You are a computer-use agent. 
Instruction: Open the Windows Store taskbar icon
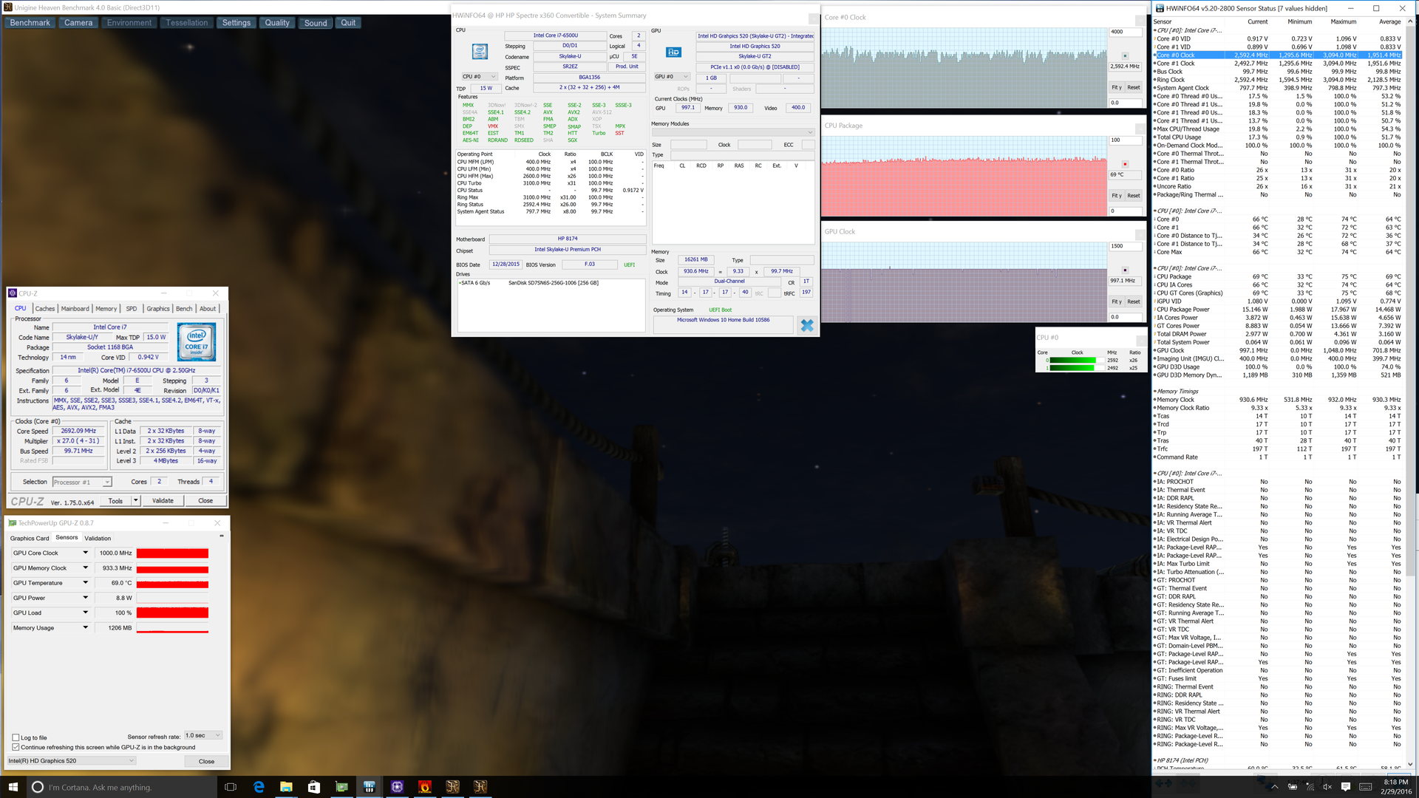click(x=313, y=787)
